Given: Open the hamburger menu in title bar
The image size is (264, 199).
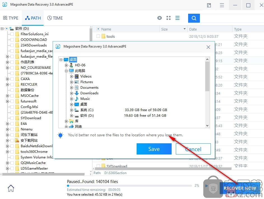Looking at the screenshot, I should (222, 5).
